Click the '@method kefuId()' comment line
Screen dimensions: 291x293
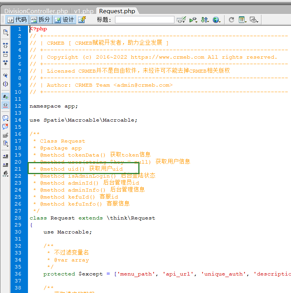click(x=76, y=197)
